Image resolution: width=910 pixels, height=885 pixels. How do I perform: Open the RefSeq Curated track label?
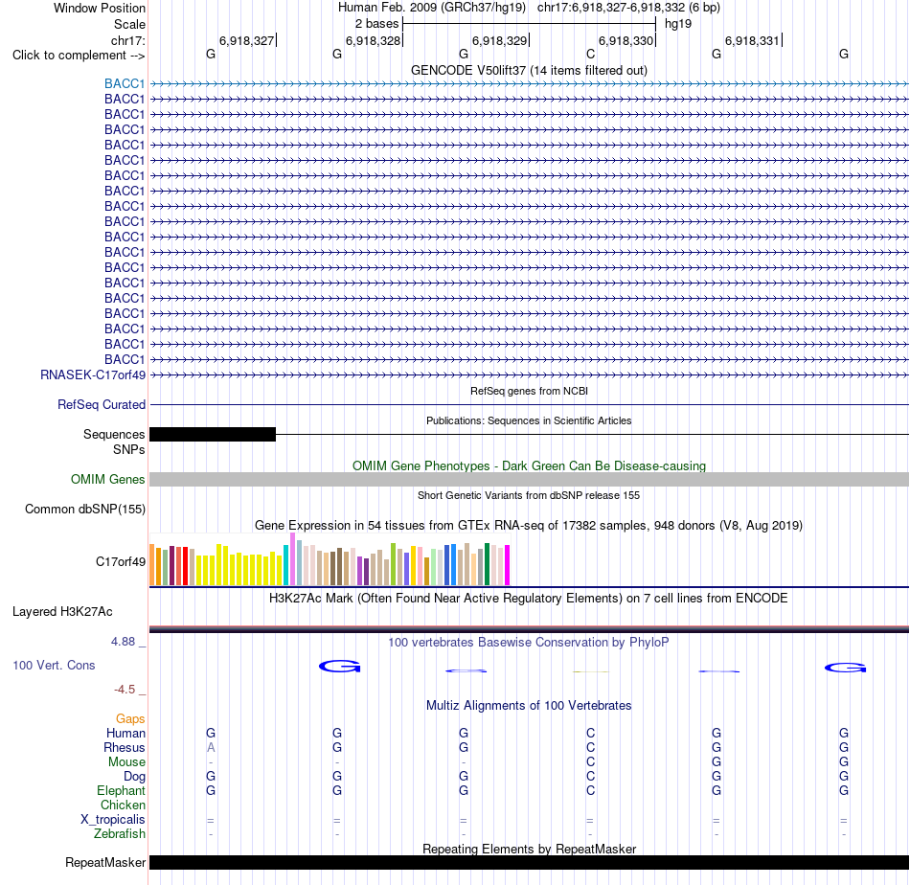[102, 404]
